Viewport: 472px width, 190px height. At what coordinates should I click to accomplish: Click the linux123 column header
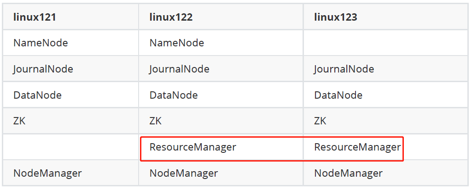pos(336,17)
